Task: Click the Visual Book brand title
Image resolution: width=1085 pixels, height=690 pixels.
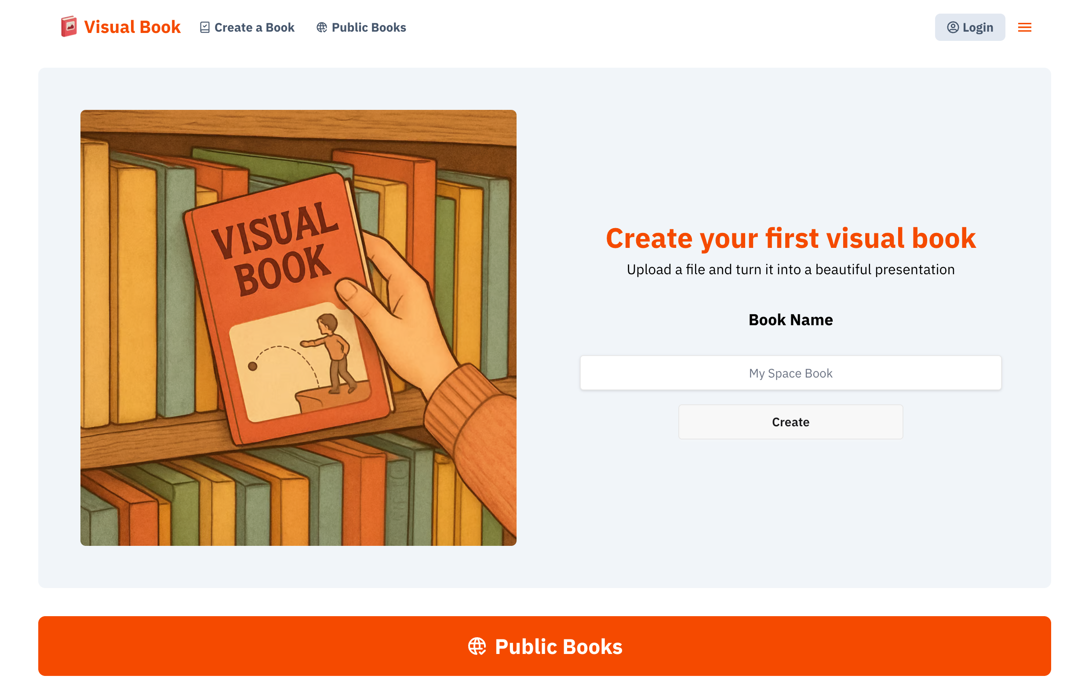Action: [132, 27]
